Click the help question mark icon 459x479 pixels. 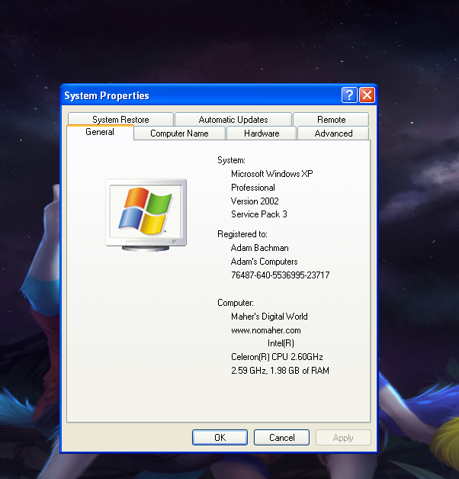pyautogui.click(x=349, y=95)
